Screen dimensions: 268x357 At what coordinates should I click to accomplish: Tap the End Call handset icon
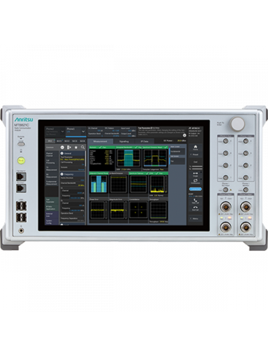pyautogui.click(x=195, y=208)
